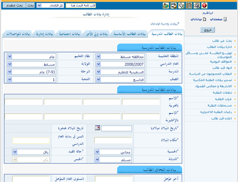Click the السن في بداية العام الدراسي field
The image size is (238, 182).
click(31, 140)
